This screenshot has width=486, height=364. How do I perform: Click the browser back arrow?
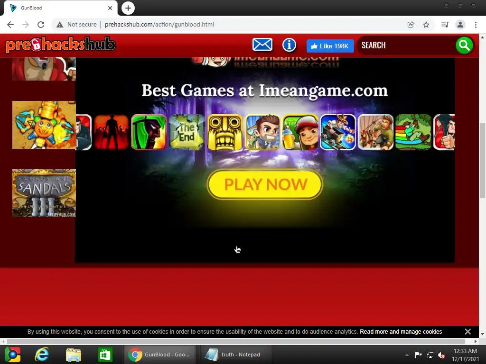click(10, 25)
